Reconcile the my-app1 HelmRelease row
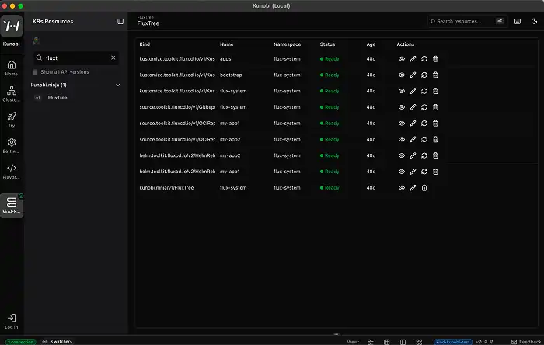Screen dimensions: 544x345 coord(424,172)
